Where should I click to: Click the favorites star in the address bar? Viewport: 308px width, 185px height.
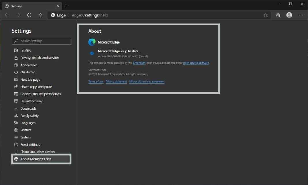coord(266,15)
